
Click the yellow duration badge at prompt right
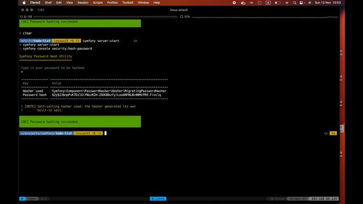click(x=333, y=133)
